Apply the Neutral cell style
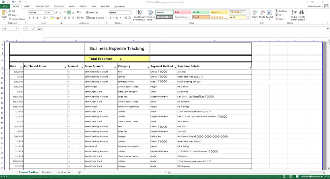 [219, 12]
